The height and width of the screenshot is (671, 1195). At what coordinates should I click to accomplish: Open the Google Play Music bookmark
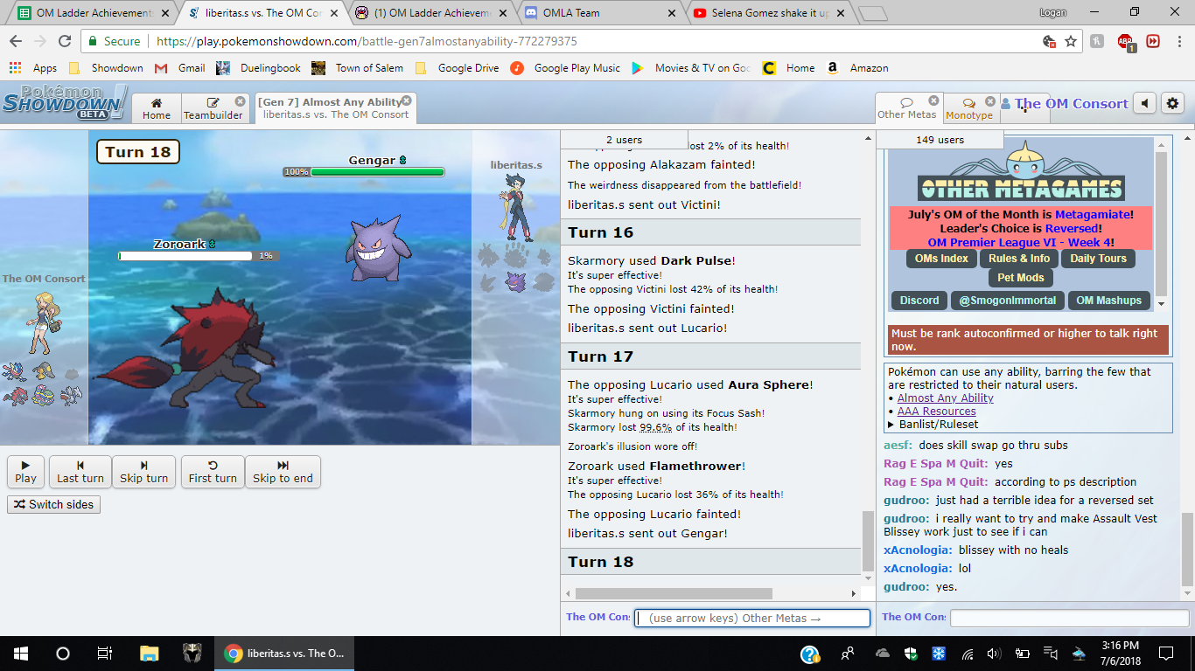(x=565, y=68)
